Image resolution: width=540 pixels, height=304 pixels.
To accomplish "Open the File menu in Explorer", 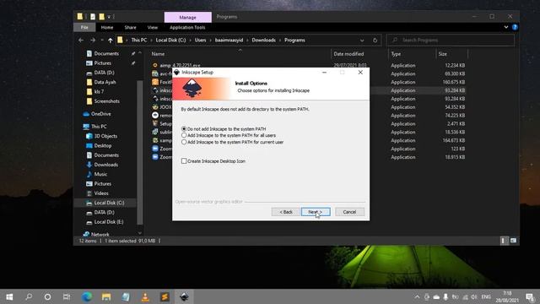I will (x=84, y=27).
